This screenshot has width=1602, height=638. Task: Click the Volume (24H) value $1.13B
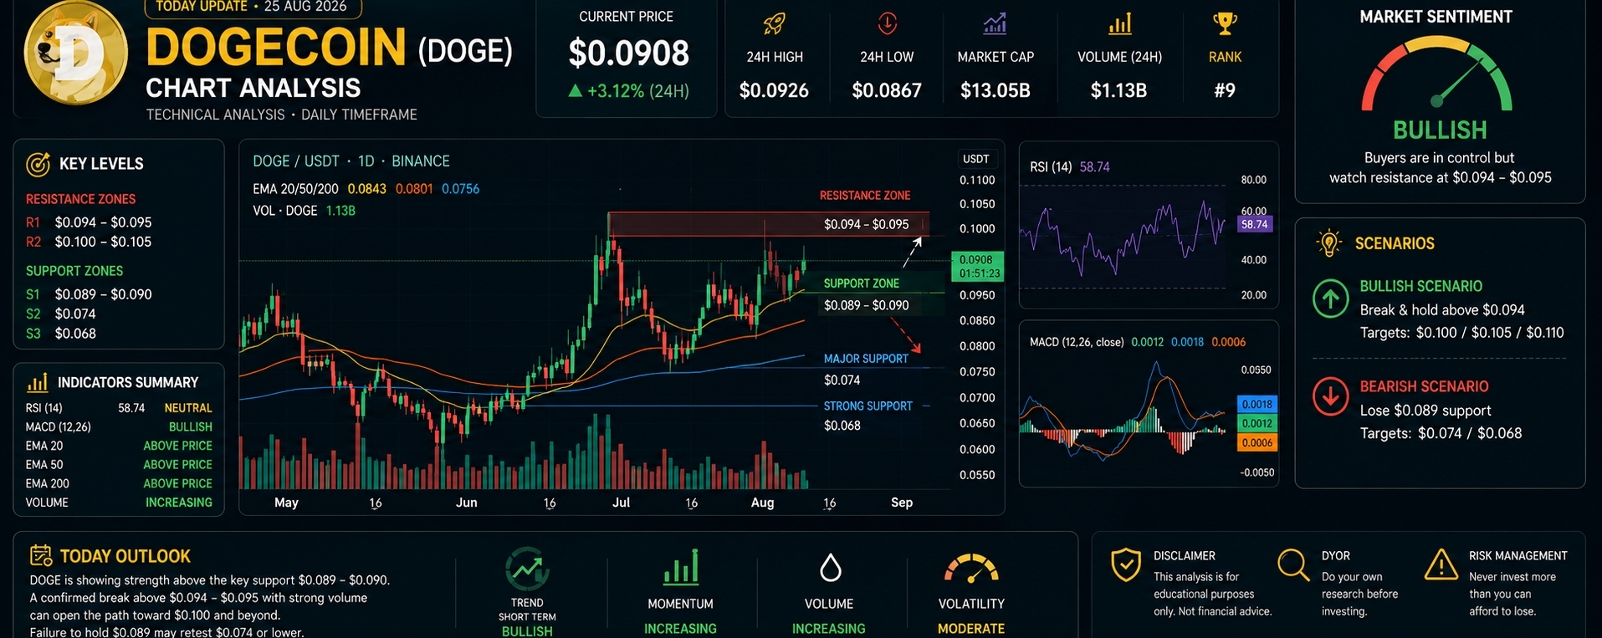1118,90
